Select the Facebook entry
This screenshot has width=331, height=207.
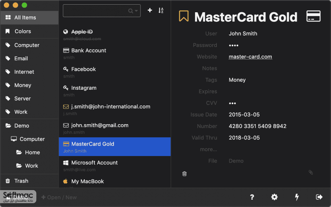click(x=115, y=72)
